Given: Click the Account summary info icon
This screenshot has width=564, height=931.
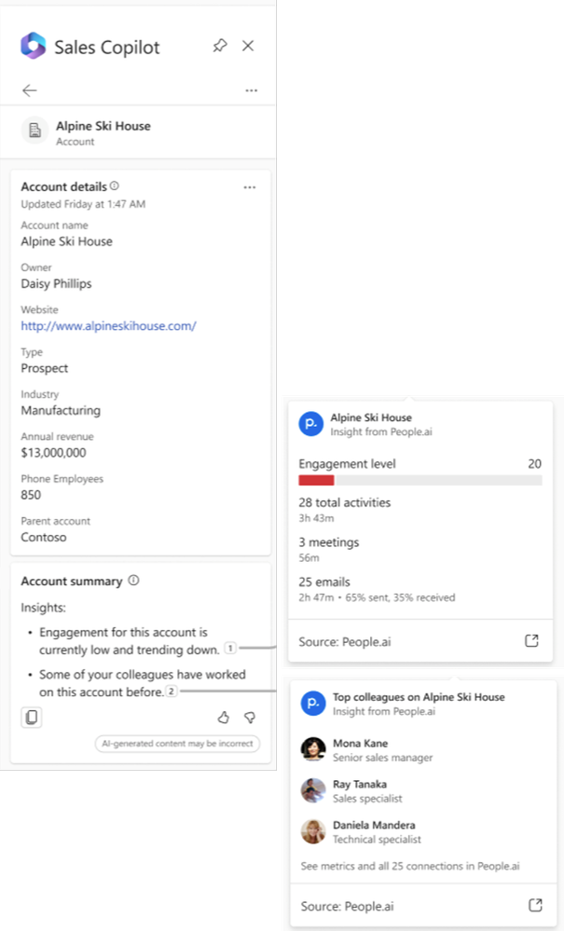Looking at the screenshot, I should (133, 580).
